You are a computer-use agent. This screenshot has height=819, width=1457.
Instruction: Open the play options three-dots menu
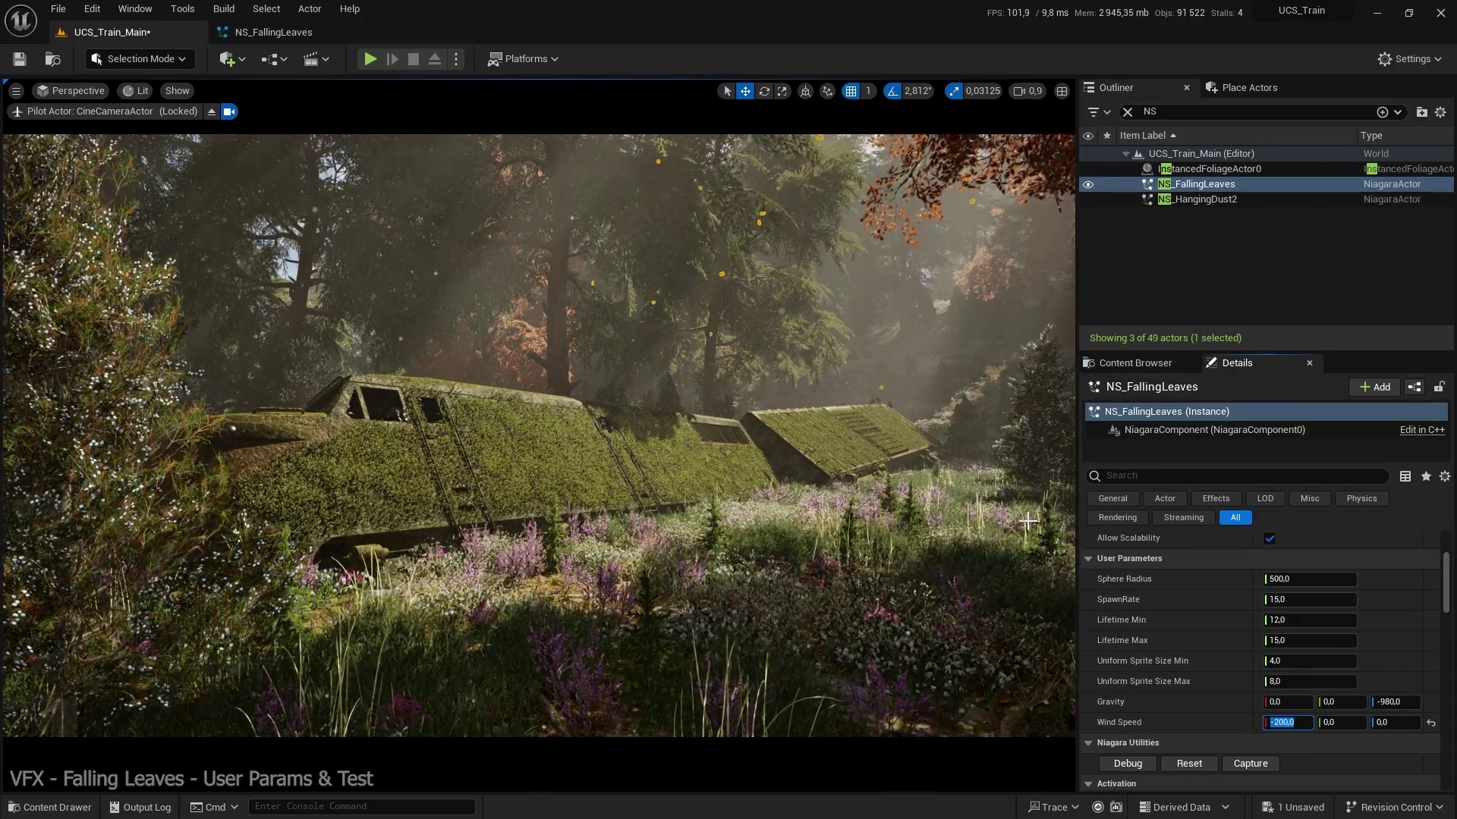456,59
